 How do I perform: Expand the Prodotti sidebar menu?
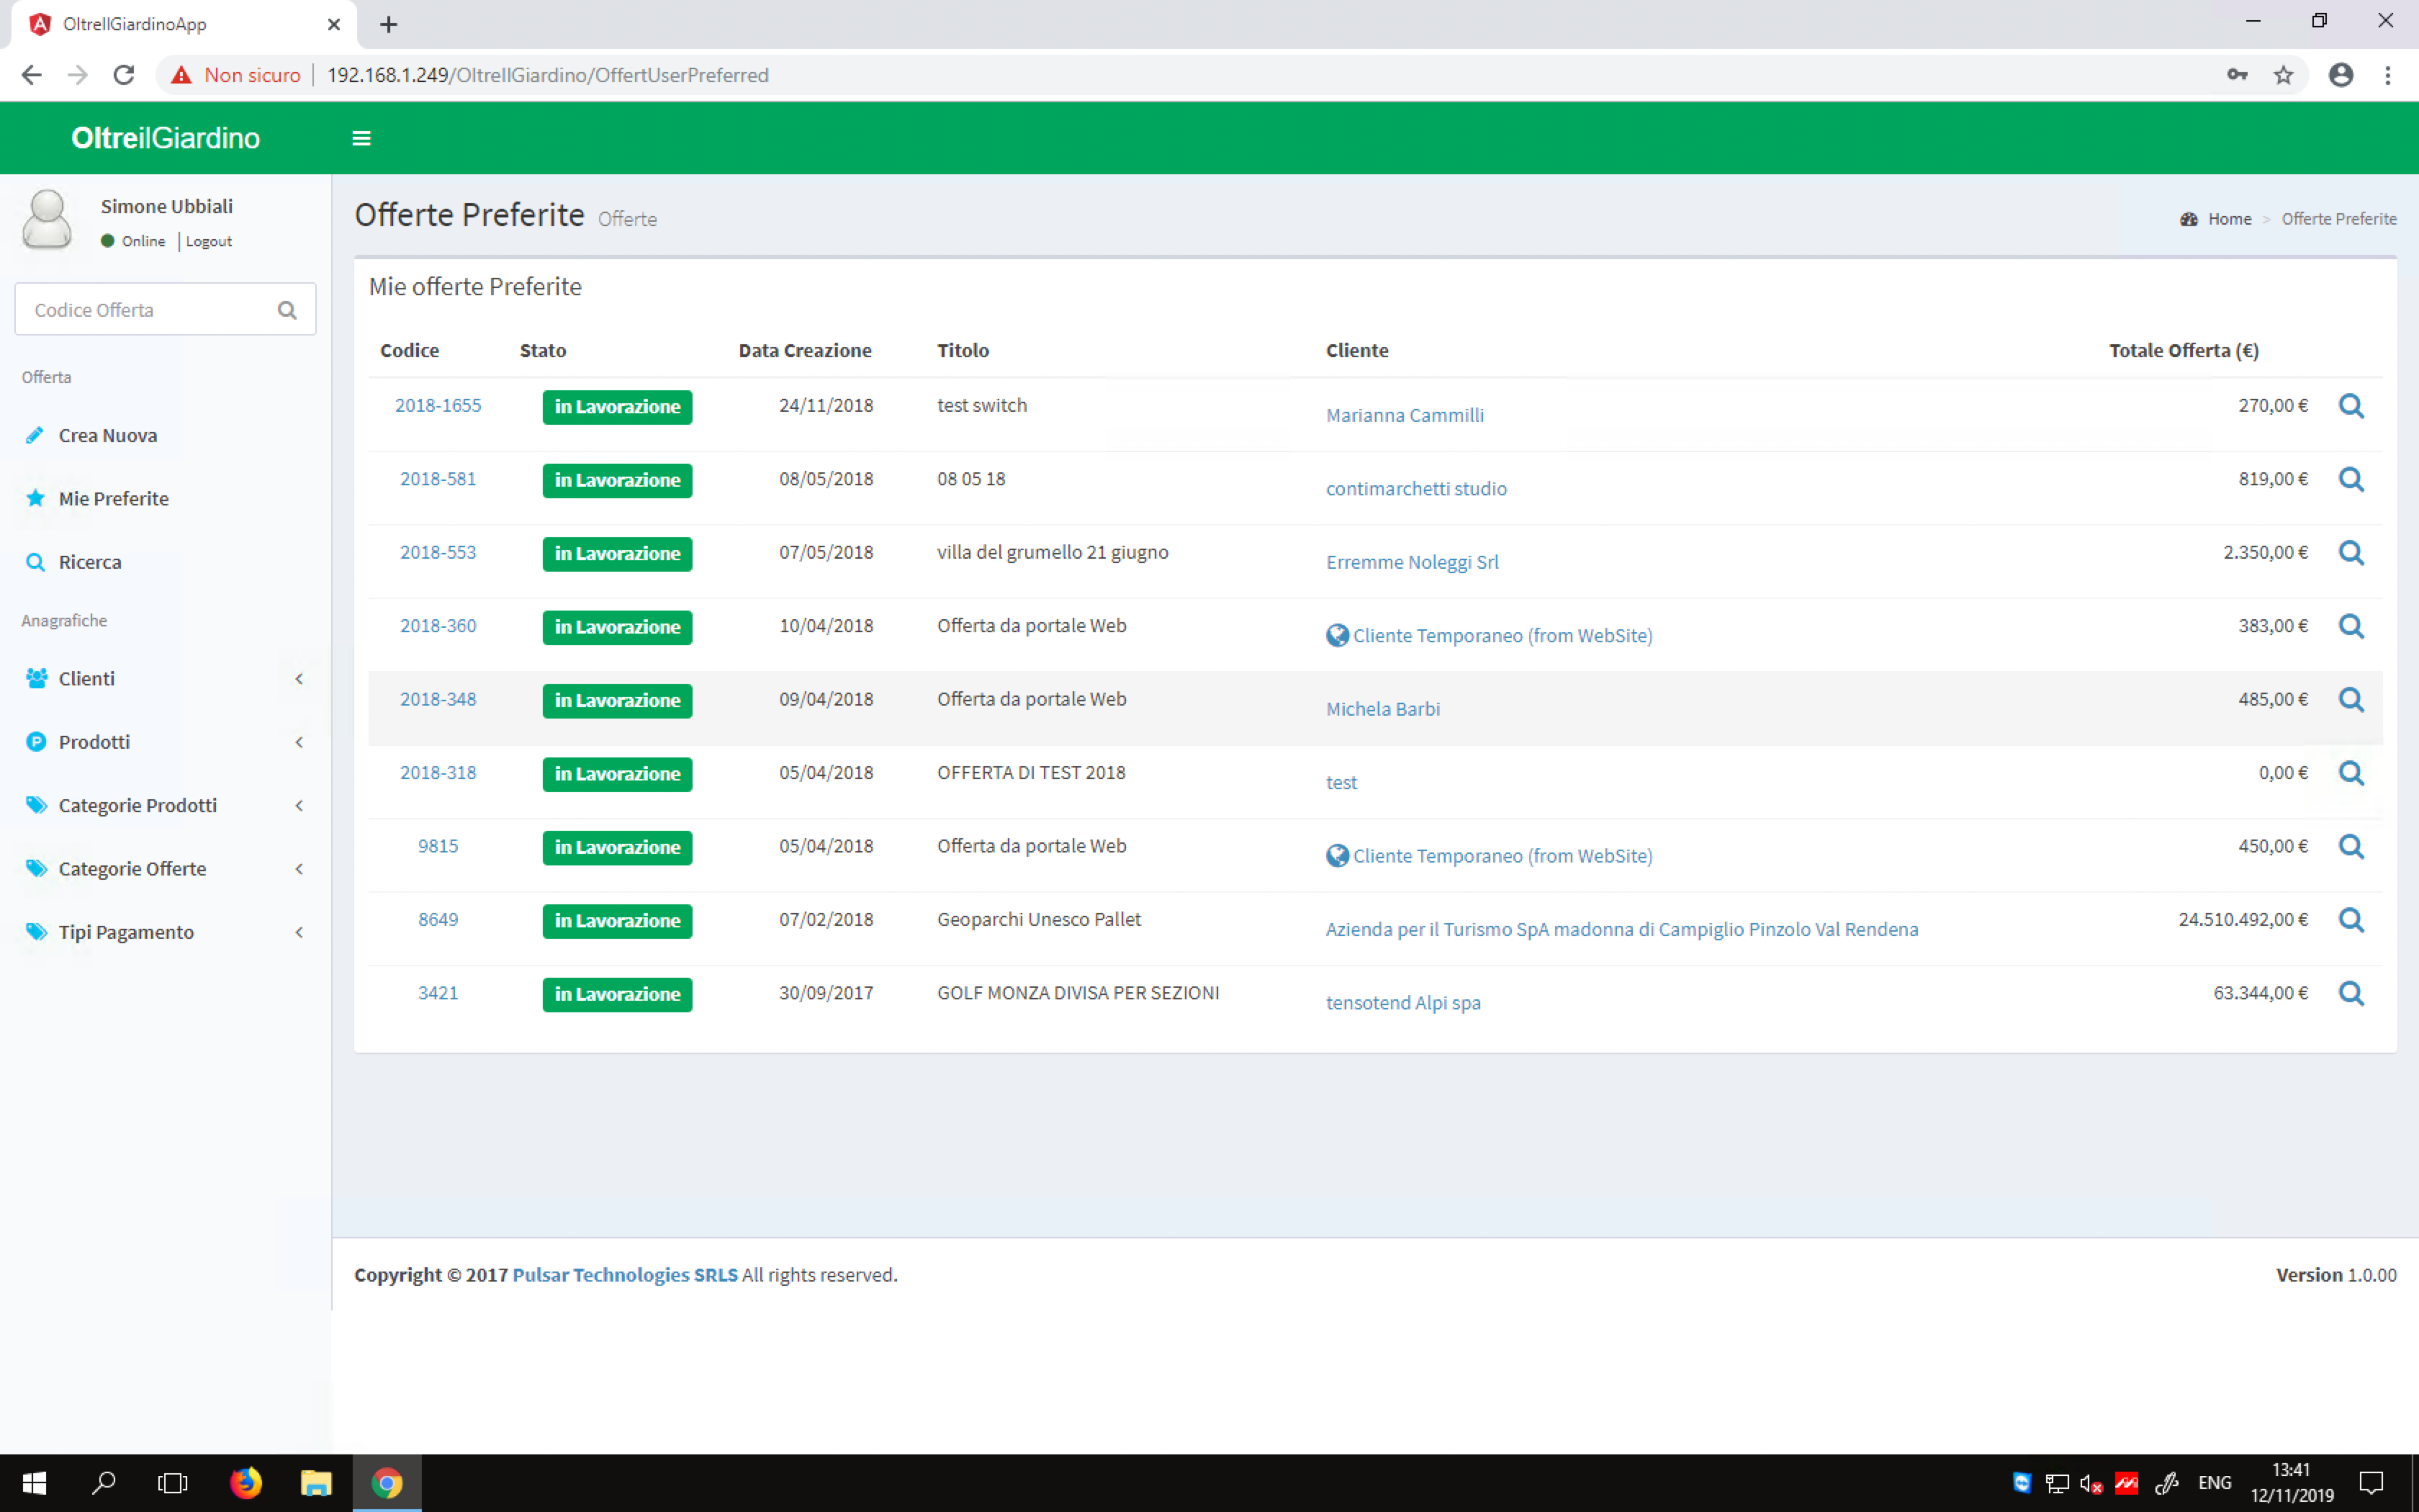coord(165,742)
